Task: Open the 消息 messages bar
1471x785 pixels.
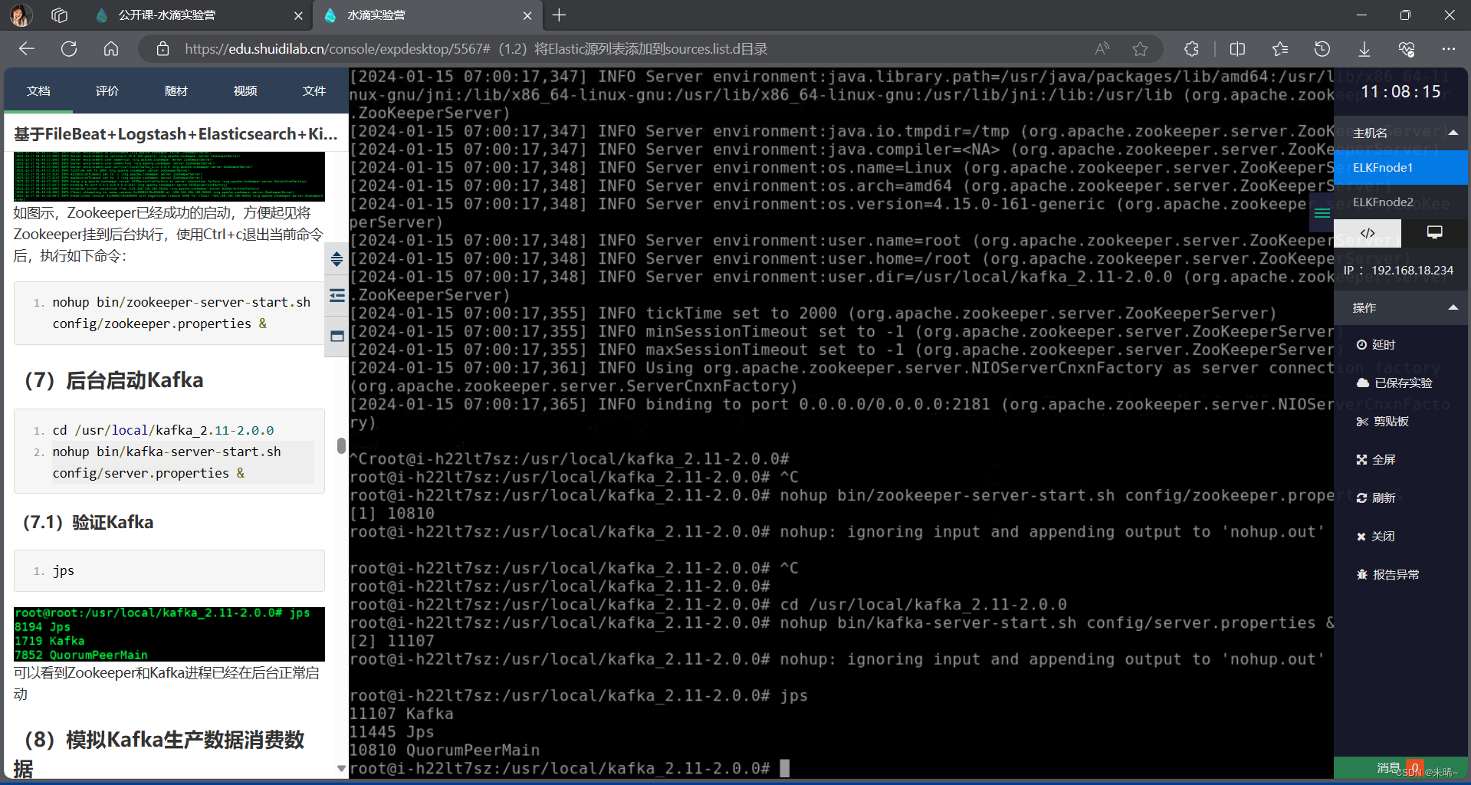Action: point(1400,767)
